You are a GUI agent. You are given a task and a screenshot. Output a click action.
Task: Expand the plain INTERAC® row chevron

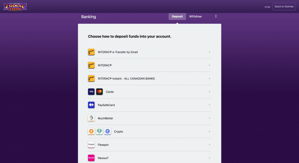pos(209,65)
